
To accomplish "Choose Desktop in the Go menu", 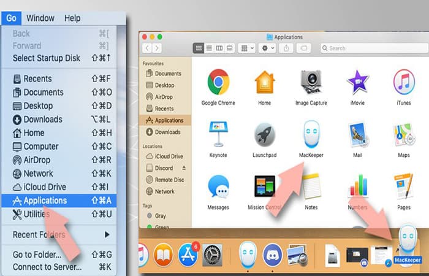I will 59,105.
